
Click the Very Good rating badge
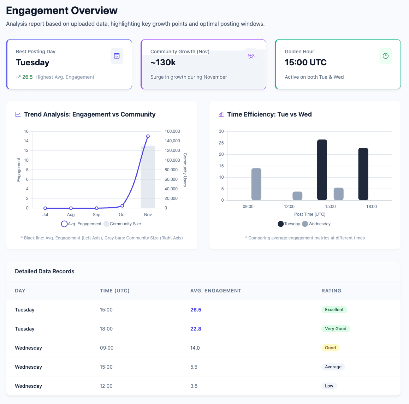point(336,329)
